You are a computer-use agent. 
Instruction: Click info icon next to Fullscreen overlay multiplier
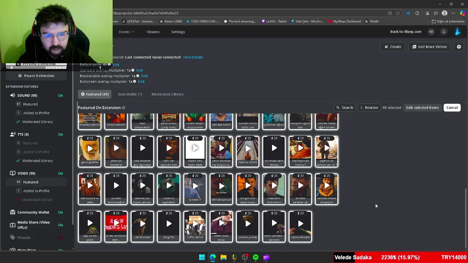pyautogui.click(x=135, y=81)
